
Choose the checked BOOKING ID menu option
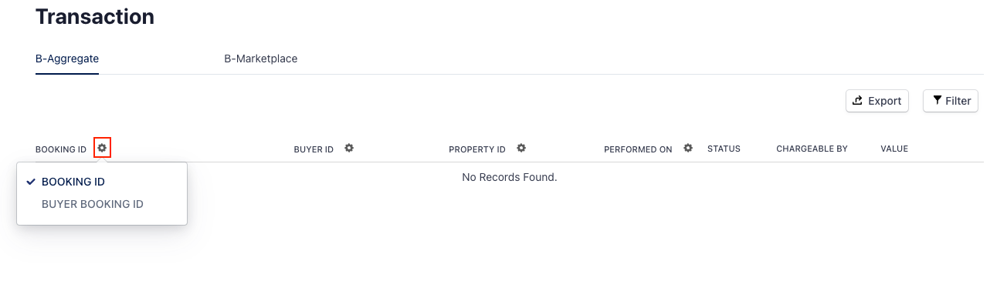click(102, 182)
